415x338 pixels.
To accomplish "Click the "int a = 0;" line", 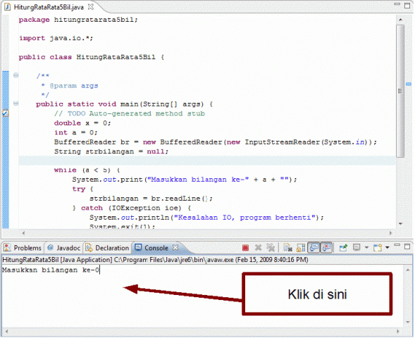I will [75, 133].
